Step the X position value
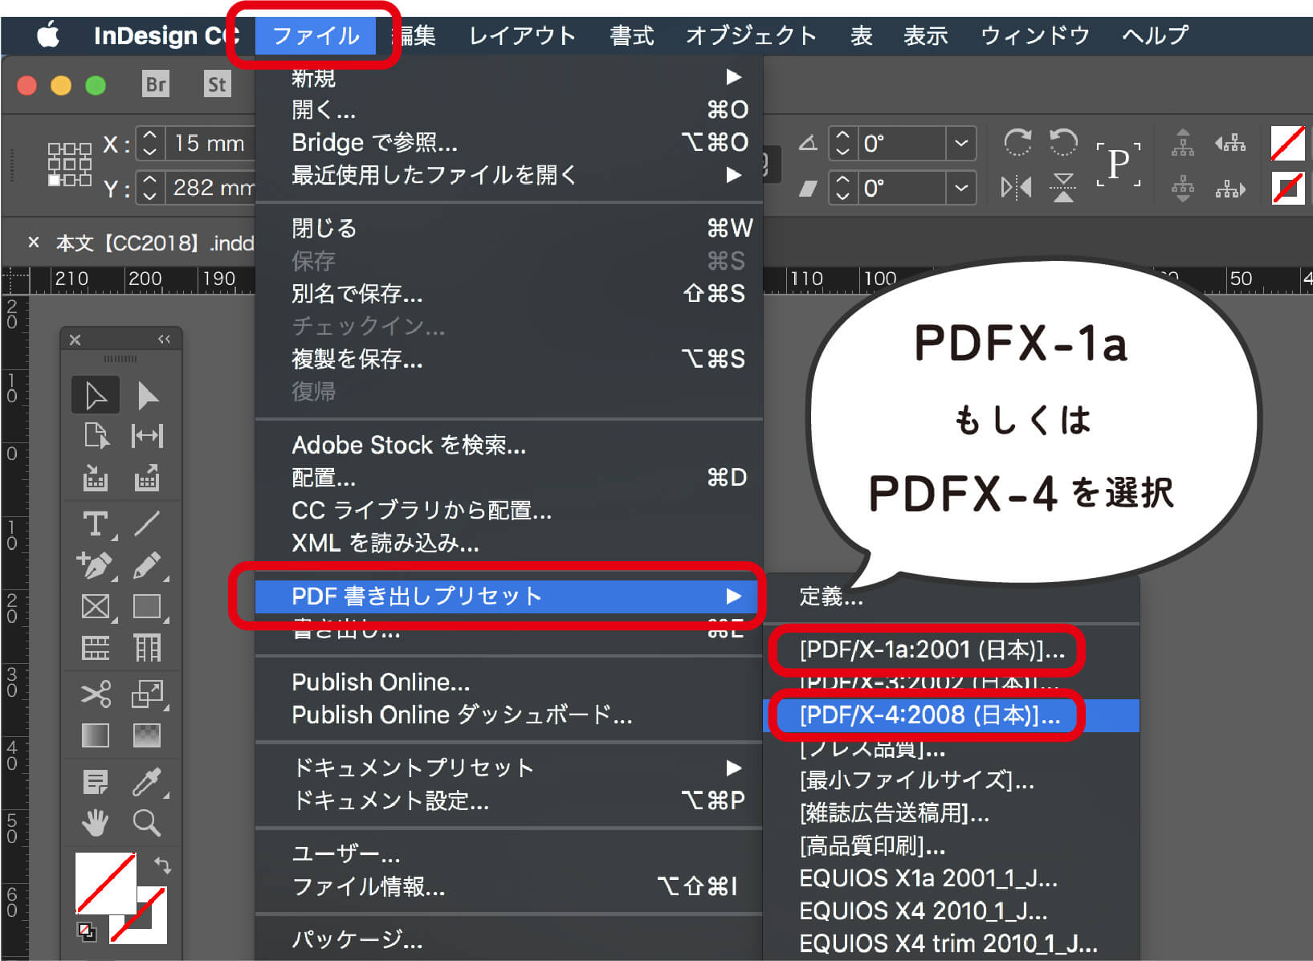 [x=149, y=144]
